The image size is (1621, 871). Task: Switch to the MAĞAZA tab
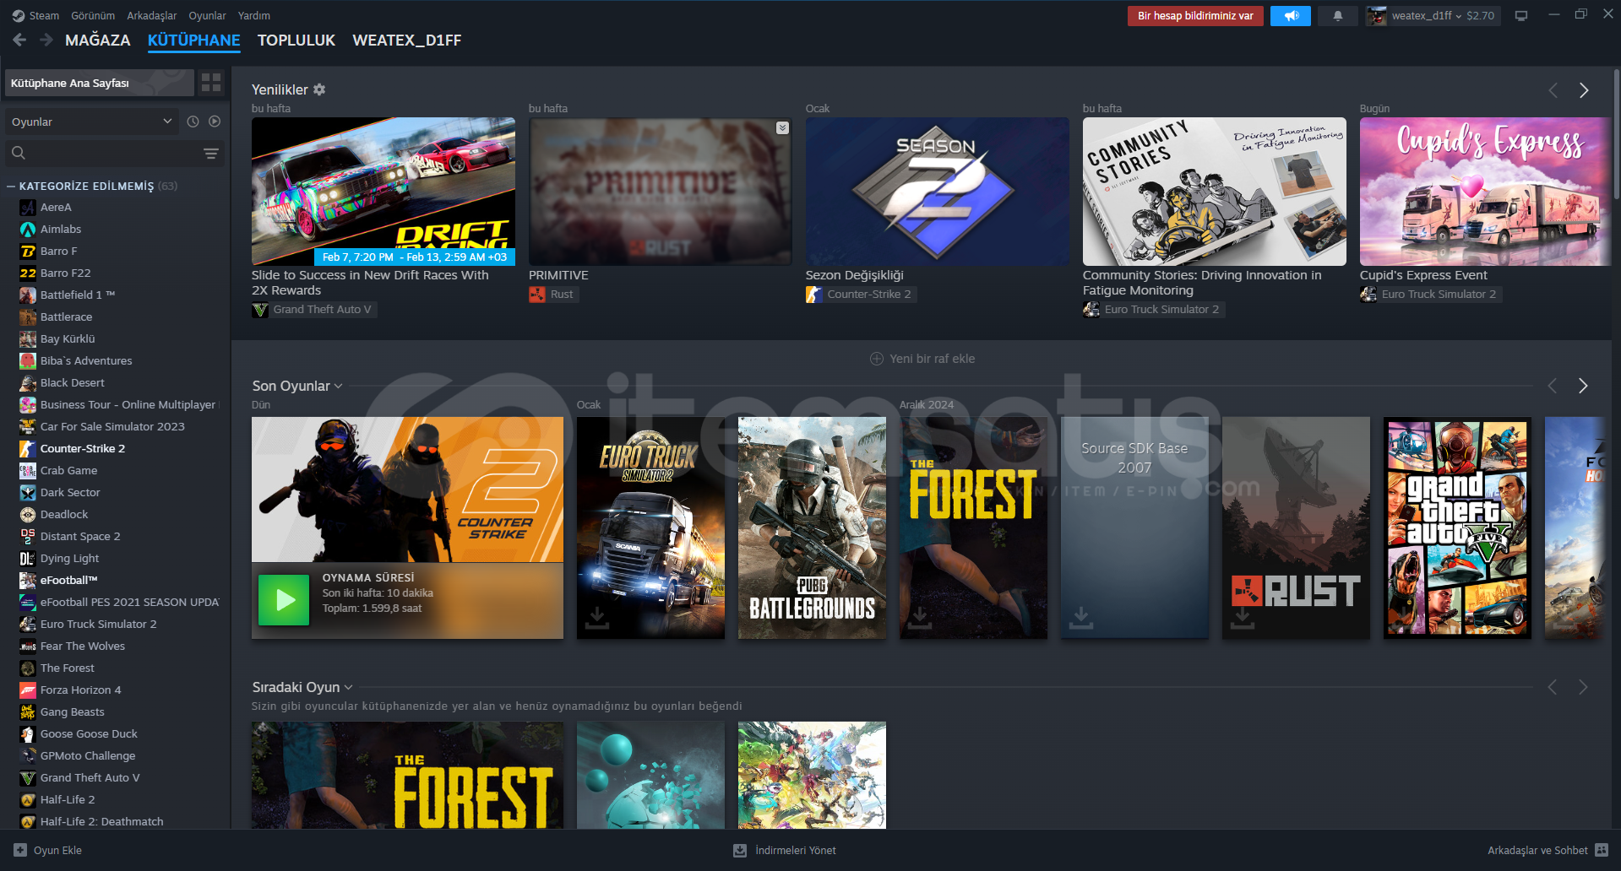coord(98,40)
